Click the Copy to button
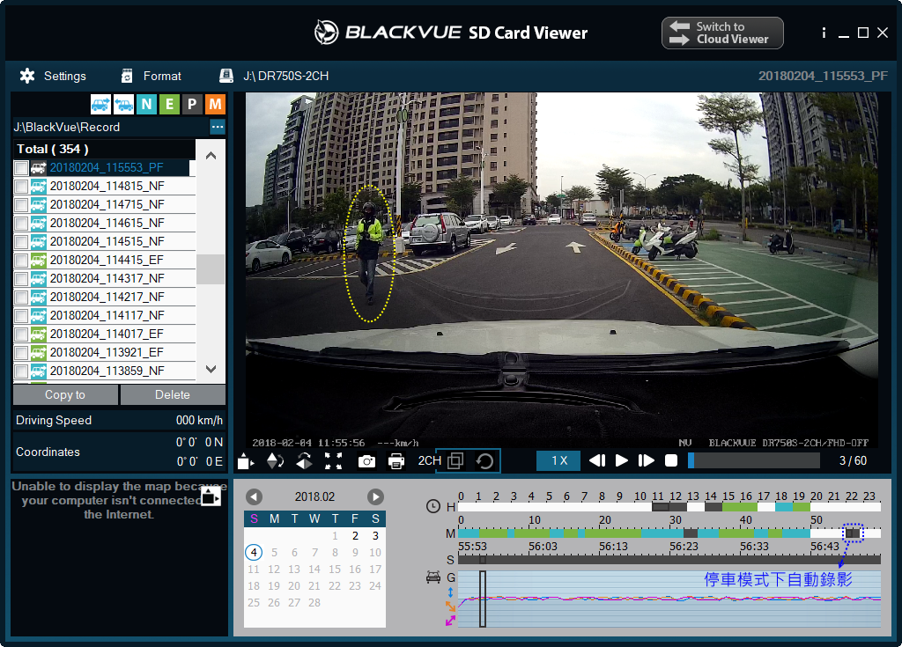902x647 pixels. click(x=65, y=394)
